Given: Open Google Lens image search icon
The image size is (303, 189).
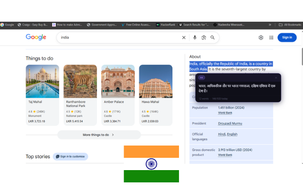Looking at the screenshot, I should [x=204, y=38].
